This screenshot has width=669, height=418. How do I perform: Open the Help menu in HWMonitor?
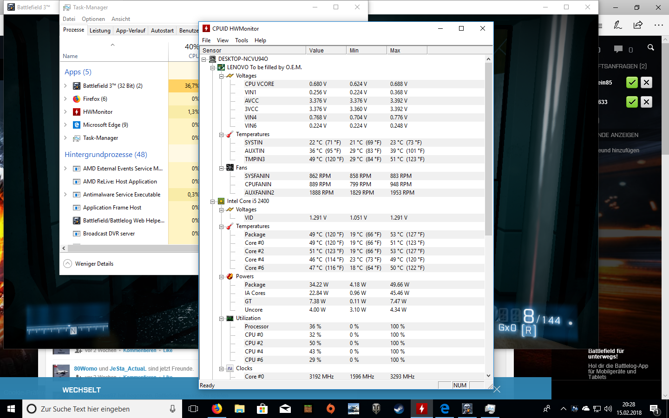pos(260,40)
